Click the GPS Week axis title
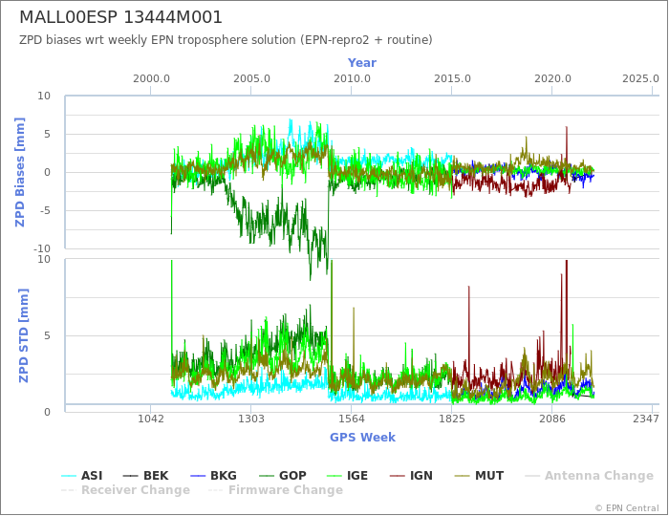Image resolution: width=669 pixels, height=516 pixels. 362,438
